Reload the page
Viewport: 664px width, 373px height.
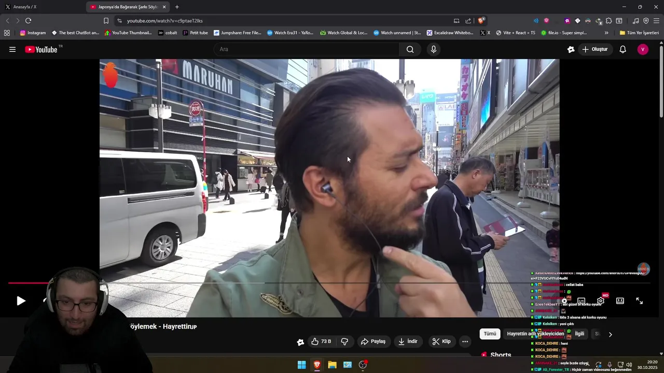pos(28,21)
